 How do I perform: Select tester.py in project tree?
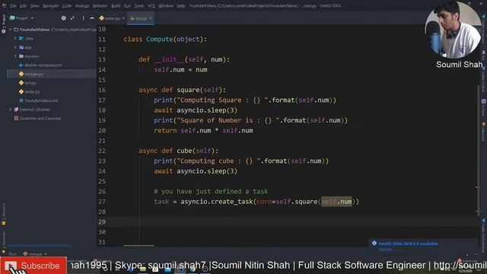pos(32,91)
